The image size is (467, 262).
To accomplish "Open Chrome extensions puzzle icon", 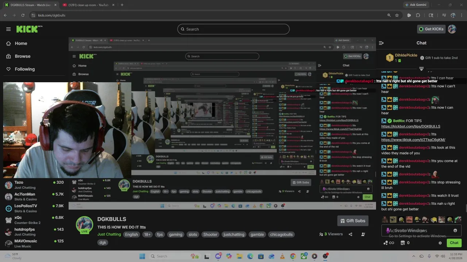I will click(x=418, y=15).
